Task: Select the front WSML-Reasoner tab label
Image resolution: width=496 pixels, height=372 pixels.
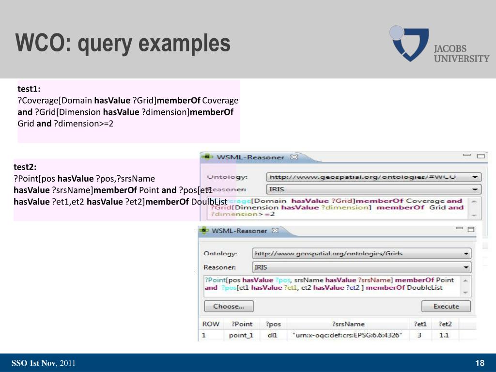Action: [239, 231]
